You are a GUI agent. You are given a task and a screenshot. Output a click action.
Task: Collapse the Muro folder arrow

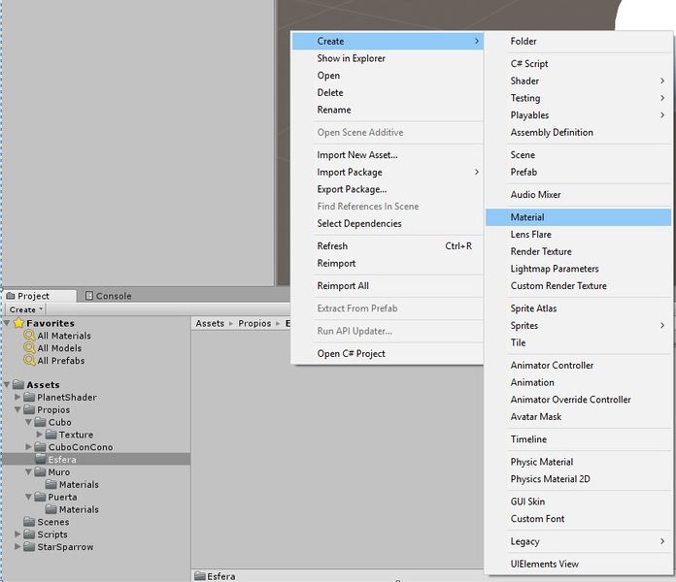28,471
